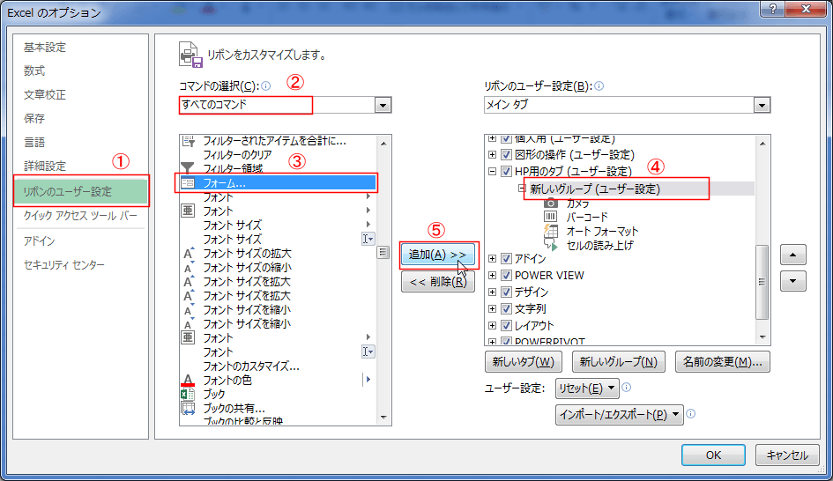Toggle the POWER VIEW checkbox
Image resolution: width=833 pixels, height=481 pixels.
pyautogui.click(x=506, y=275)
